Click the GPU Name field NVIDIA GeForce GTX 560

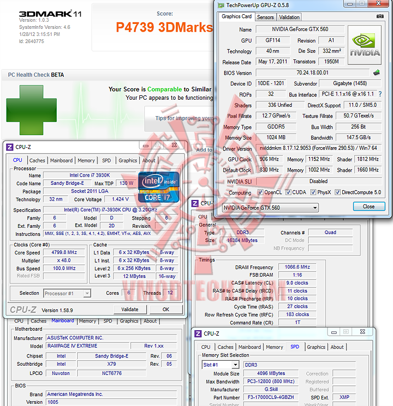[300, 29]
